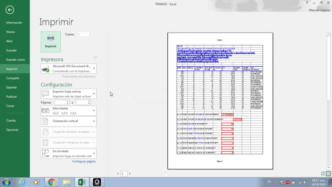Click the print preview page thumbnail
The width and height of the screenshot is (332, 187).
(220, 101)
